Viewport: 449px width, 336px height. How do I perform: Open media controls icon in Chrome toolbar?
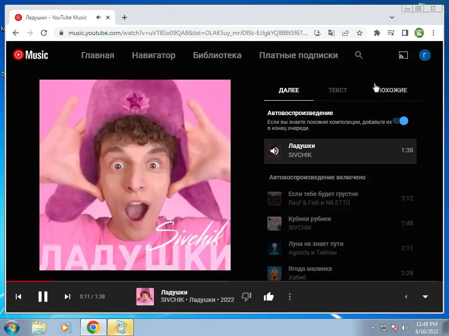pyautogui.click(x=391, y=33)
